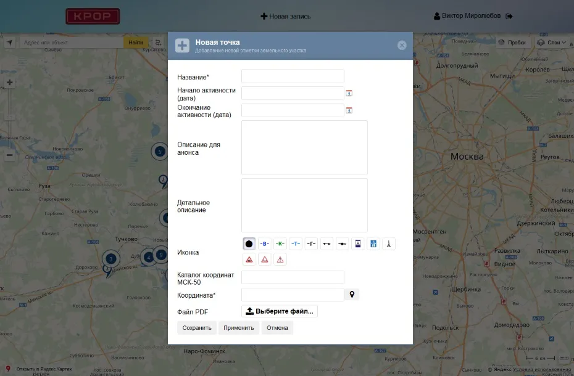Click the map zoom-in plus control

[10, 83]
